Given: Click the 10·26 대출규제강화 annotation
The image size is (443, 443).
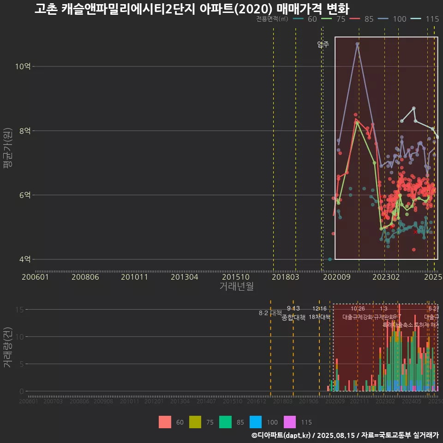Looking at the screenshot, I should (358, 313).
